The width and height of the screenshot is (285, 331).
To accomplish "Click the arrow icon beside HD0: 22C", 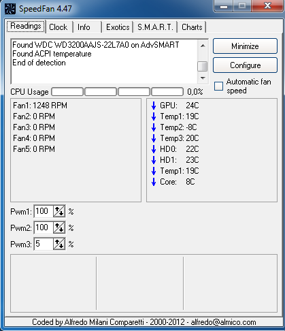I will coord(154,149).
